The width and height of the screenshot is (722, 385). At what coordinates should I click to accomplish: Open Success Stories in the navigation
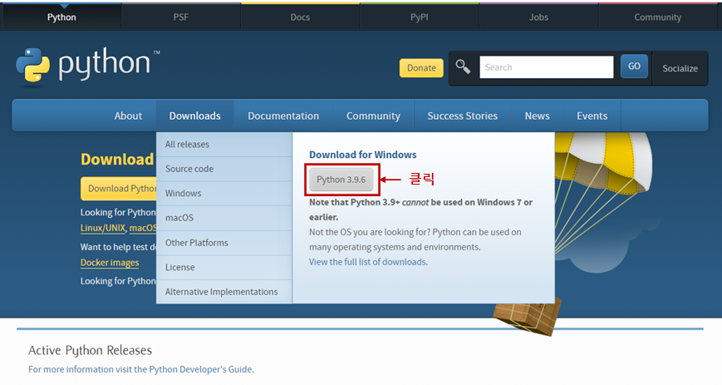point(462,116)
